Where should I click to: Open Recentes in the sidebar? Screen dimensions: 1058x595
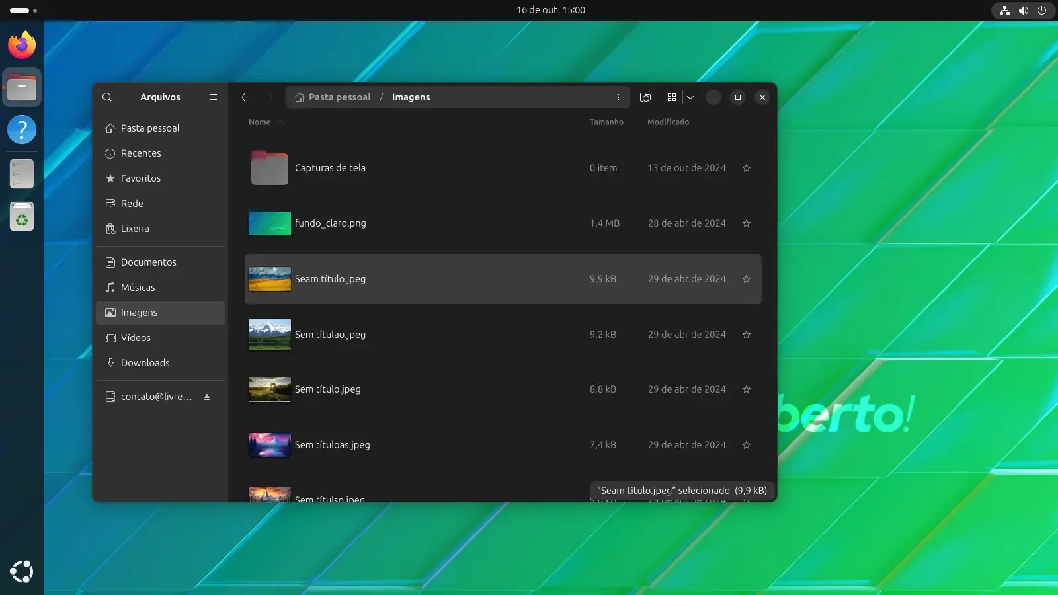coord(160,153)
